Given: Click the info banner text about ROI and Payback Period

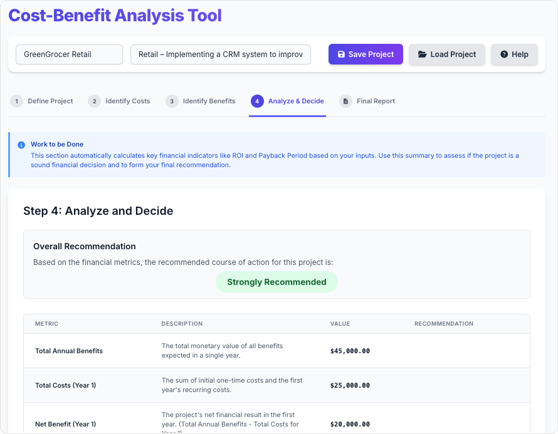Looking at the screenshot, I should point(275,160).
